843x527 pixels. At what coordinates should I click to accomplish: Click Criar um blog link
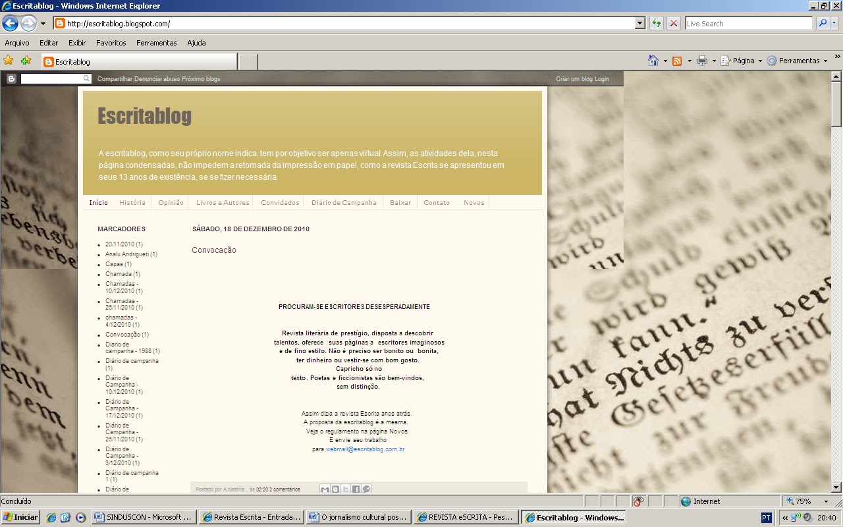tap(574, 79)
